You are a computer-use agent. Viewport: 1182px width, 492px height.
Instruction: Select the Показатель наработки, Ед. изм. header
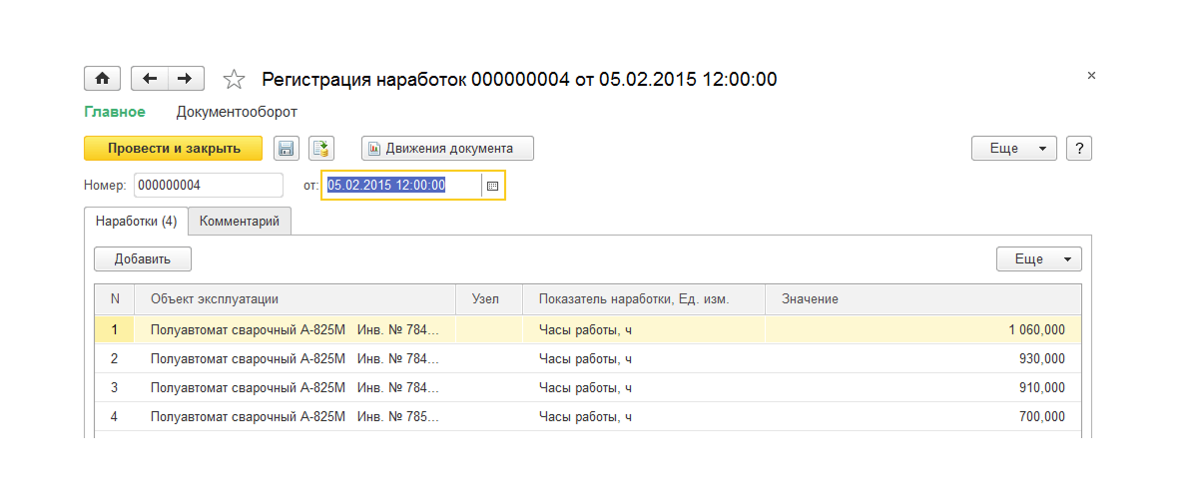tap(644, 299)
